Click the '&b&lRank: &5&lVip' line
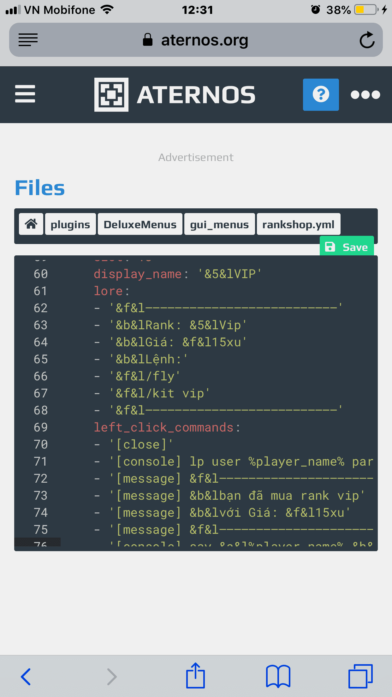 [171, 325]
